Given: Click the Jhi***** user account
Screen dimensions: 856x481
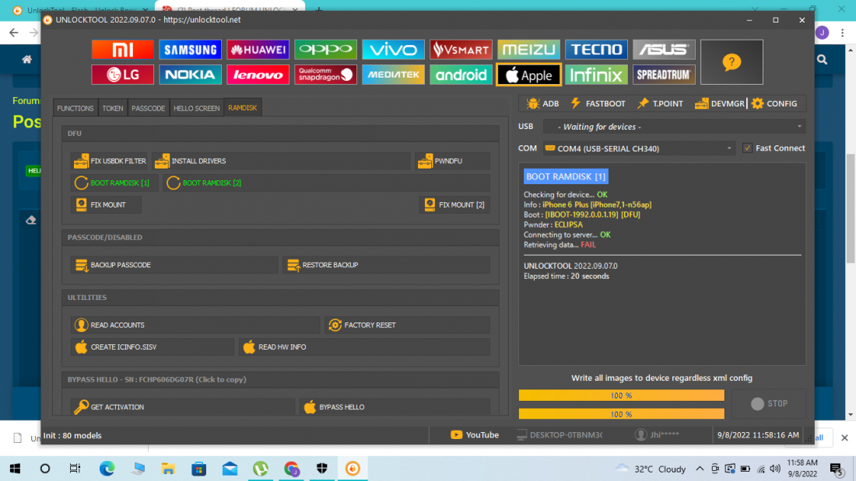Looking at the screenshot, I should 657,434.
